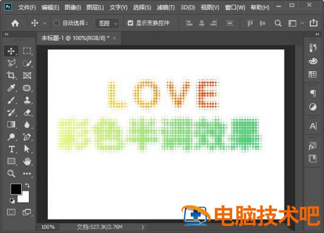324x233 pixels.
Task: Change the screen mode button
Action: tap(27, 212)
